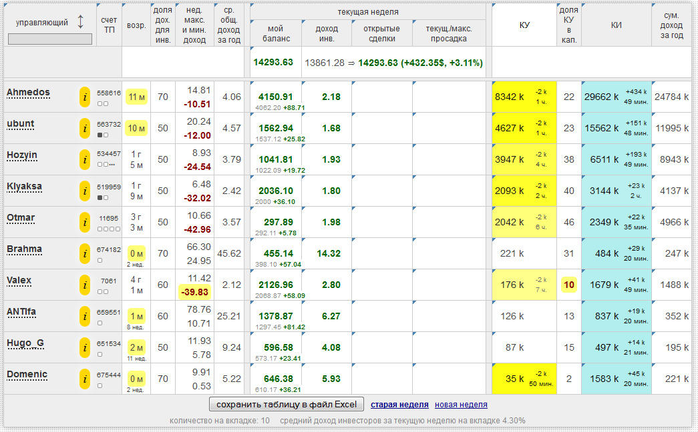This screenshot has height=432, width=698.
Task: Open Hugo_G manager link
Action: pyautogui.click(x=25, y=343)
